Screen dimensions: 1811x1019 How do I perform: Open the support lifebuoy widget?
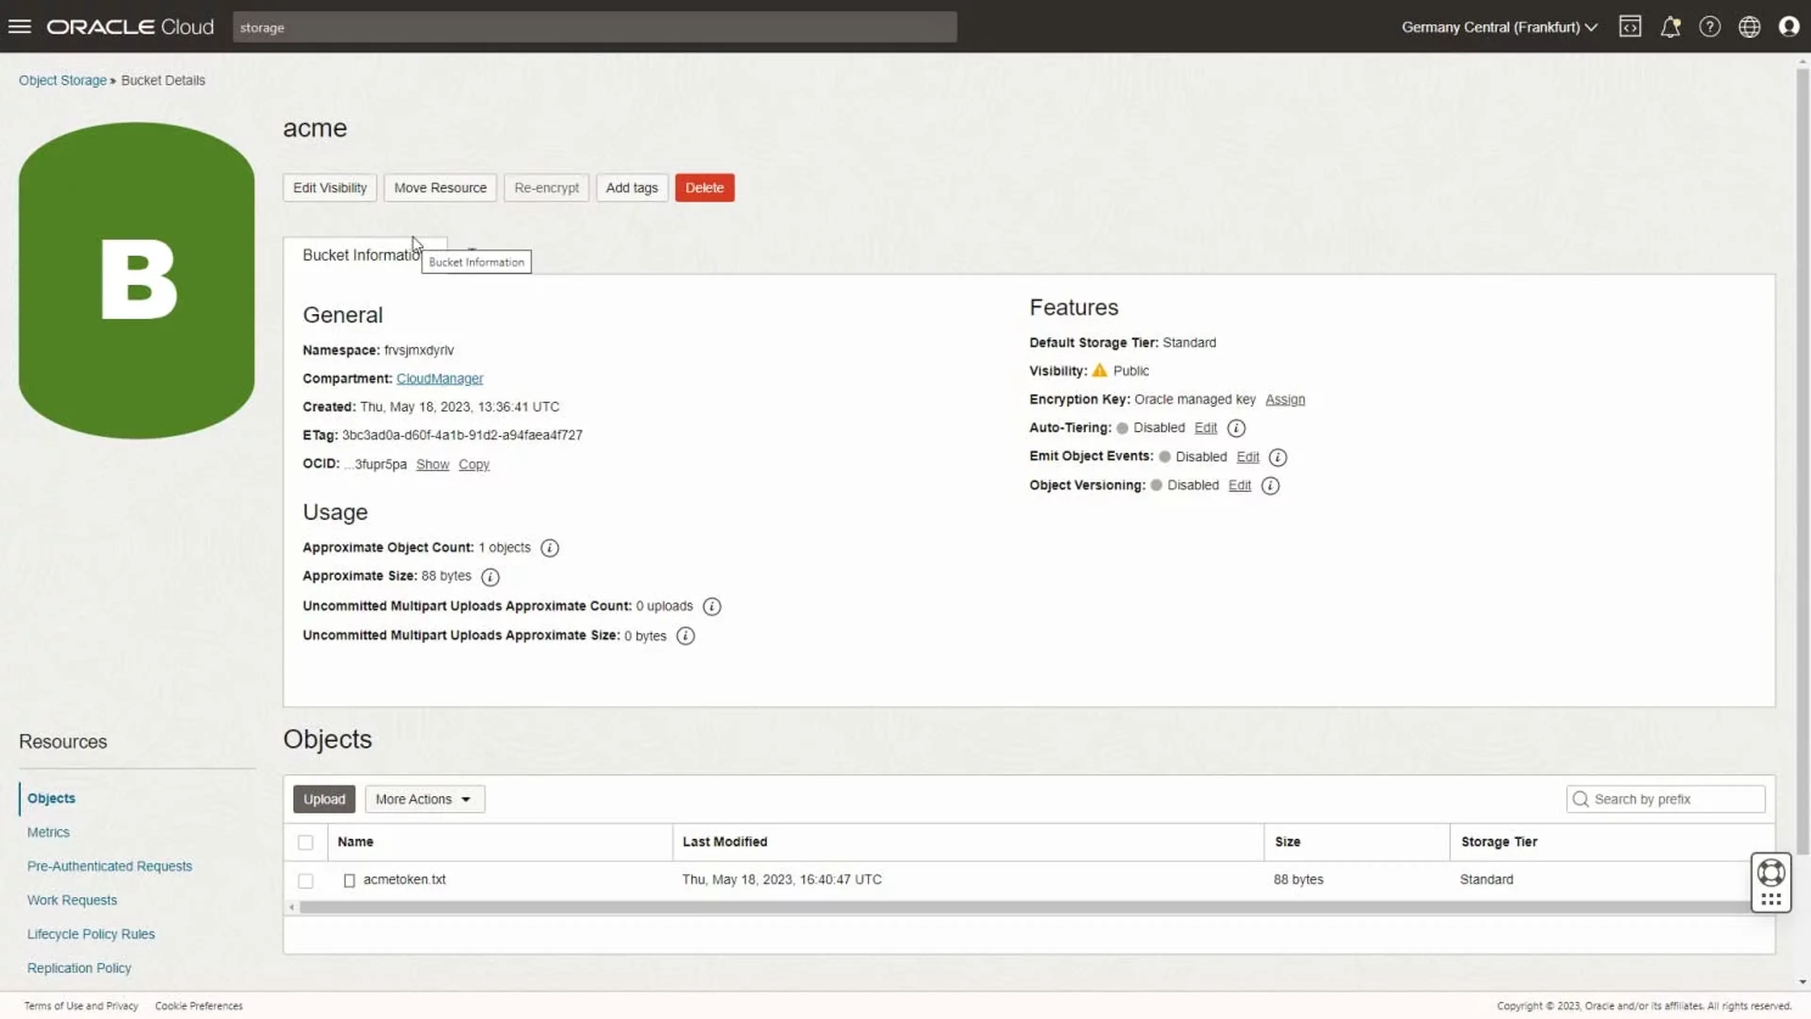(1770, 873)
